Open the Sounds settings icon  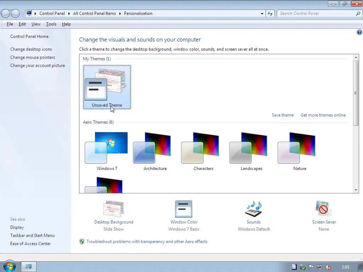(253, 209)
